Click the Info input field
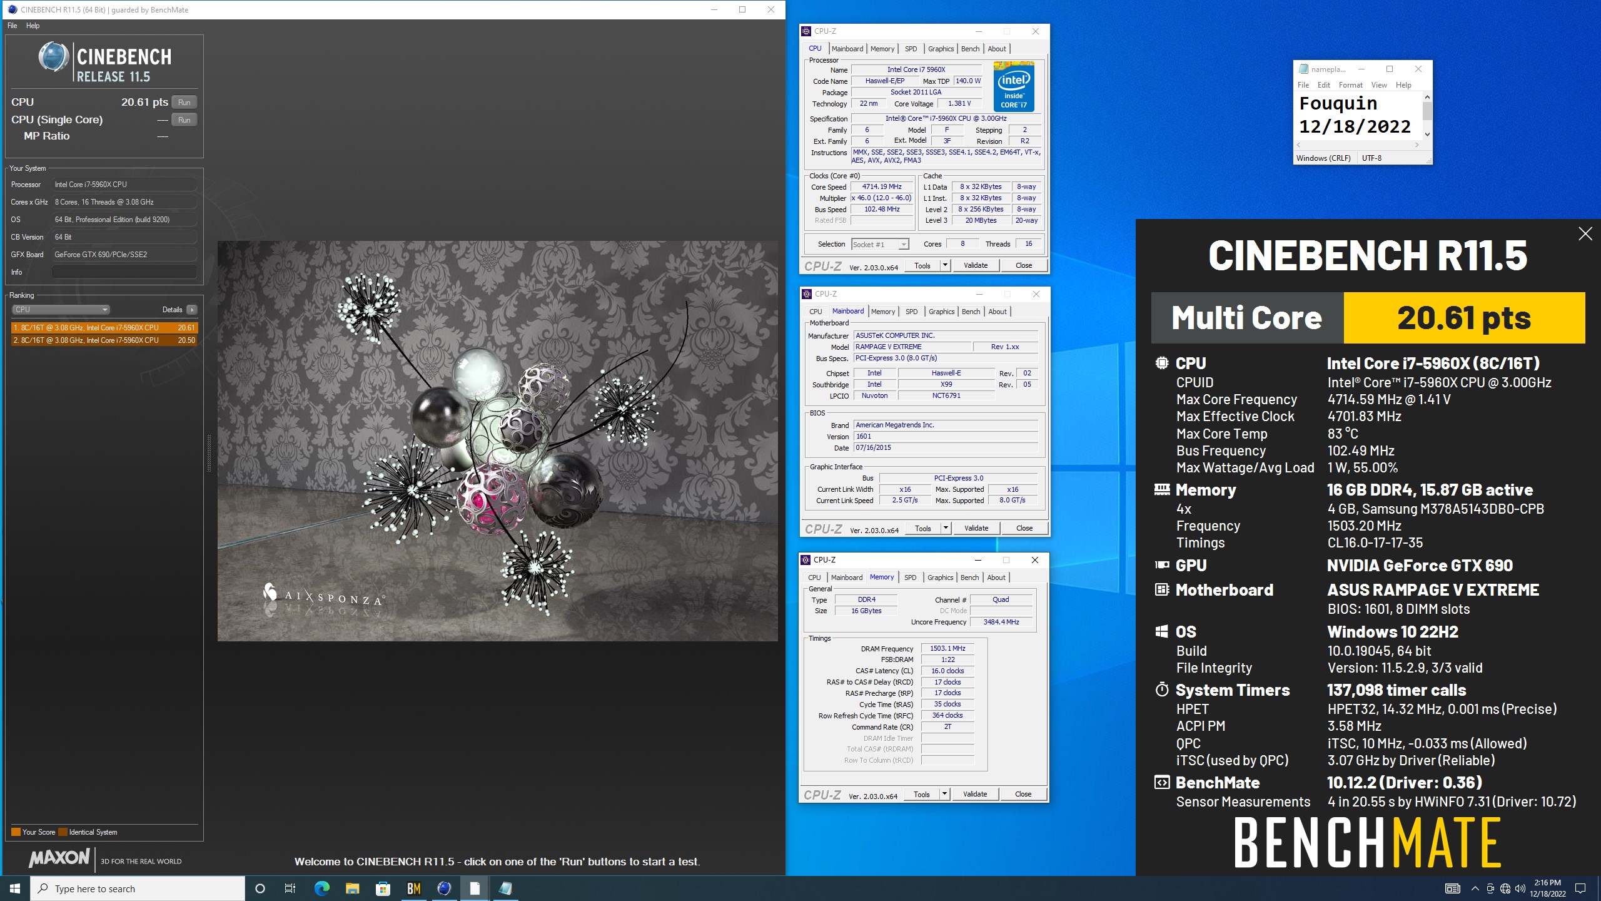Screen dimensions: 1601x901 tap(124, 272)
